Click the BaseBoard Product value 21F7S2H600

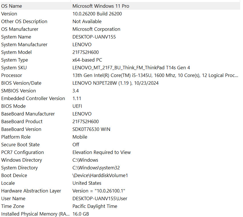86,121
